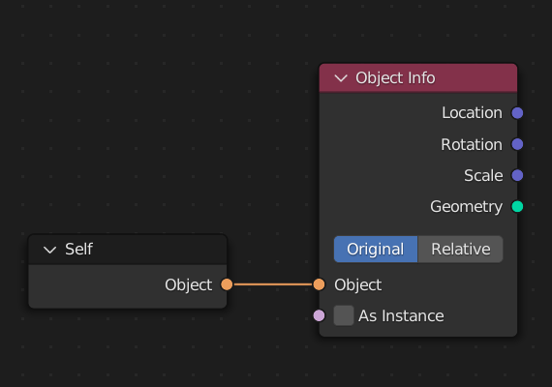The image size is (552, 387).
Task: Click the Object input label in Object Info
Action: click(357, 284)
